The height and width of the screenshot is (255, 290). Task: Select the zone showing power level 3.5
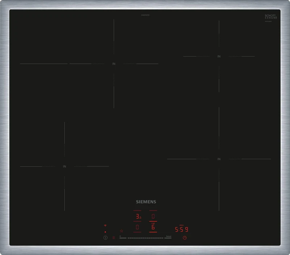pyautogui.click(x=138, y=216)
